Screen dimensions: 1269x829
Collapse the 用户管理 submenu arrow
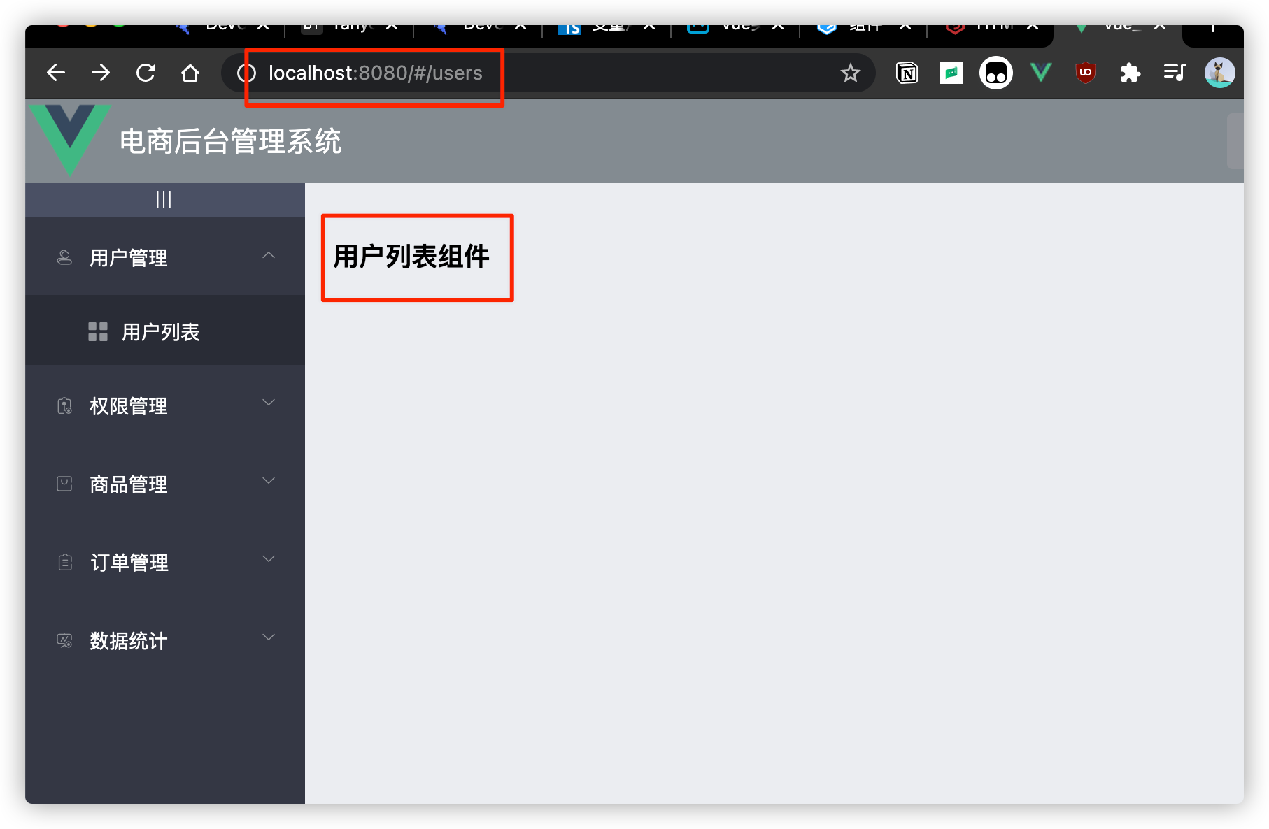coord(269,255)
